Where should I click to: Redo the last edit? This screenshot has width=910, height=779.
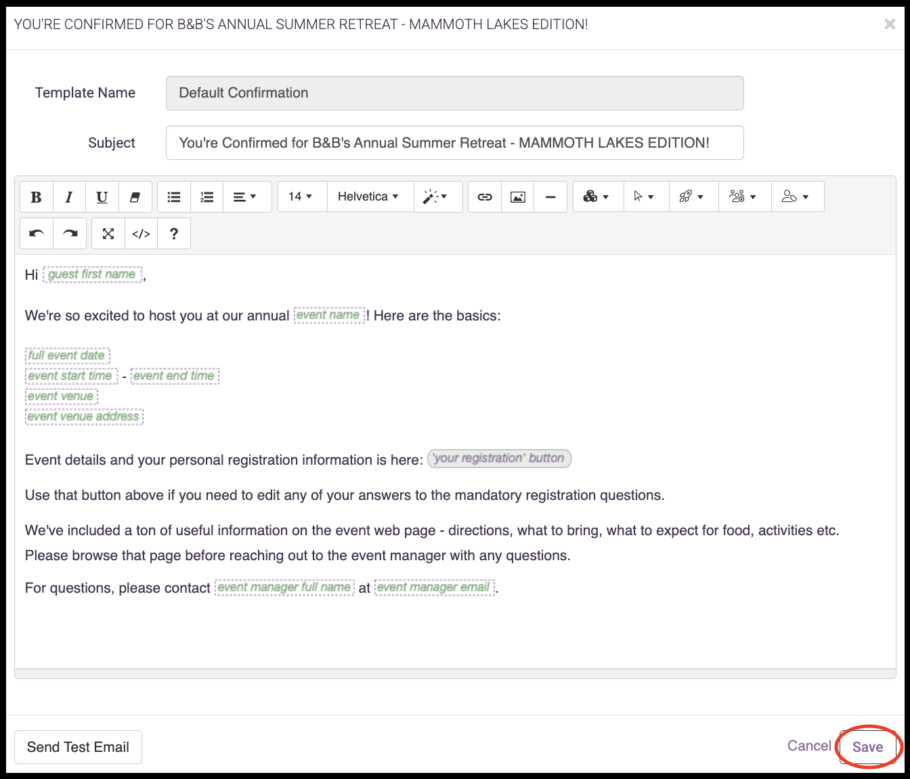(70, 234)
